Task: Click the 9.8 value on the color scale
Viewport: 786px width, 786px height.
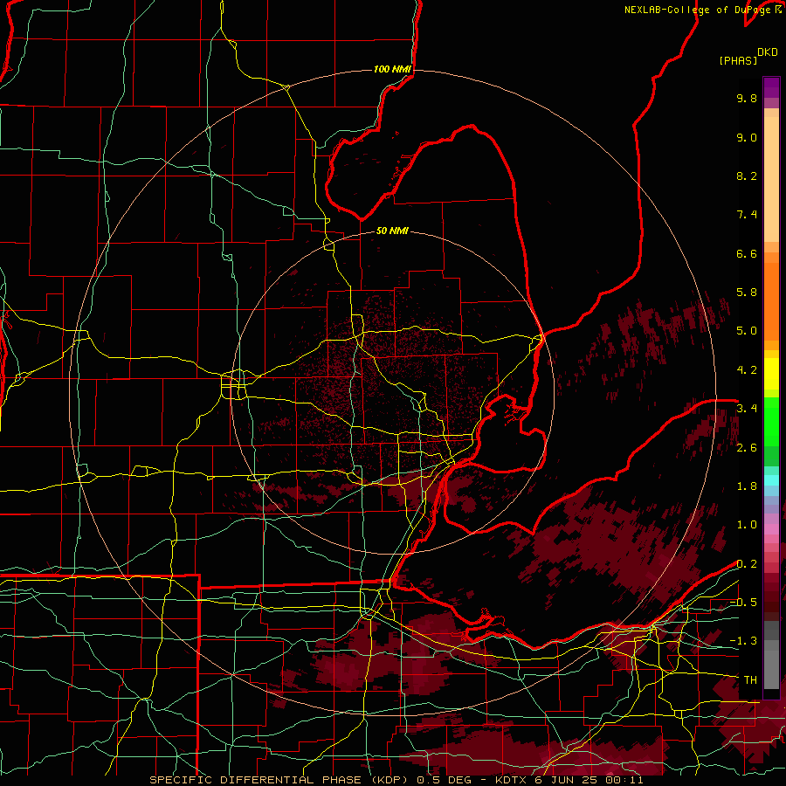Action: (x=747, y=98)
